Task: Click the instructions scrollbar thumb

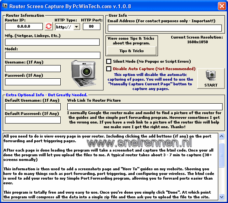Action: coord(222,155)
